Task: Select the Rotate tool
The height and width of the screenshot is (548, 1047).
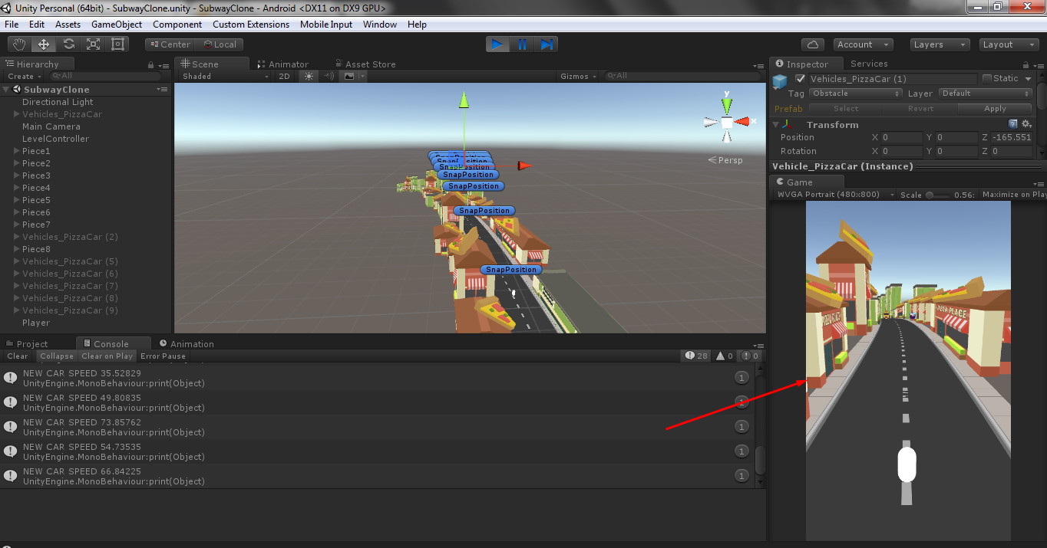Action: (68, 44)
